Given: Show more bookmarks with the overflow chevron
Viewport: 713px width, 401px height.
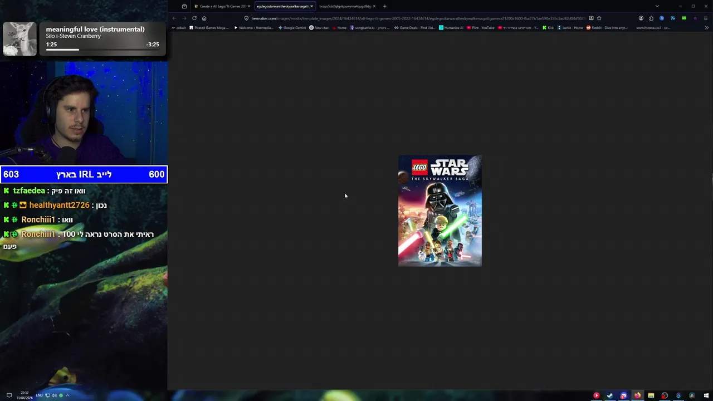Looking at the screenshot, I should click(706, 27).
